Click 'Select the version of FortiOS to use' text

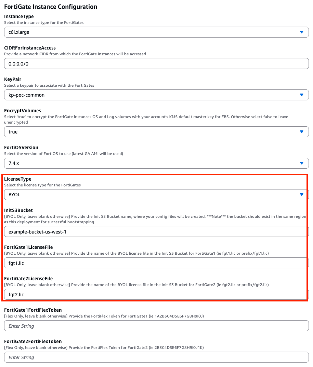64,154
